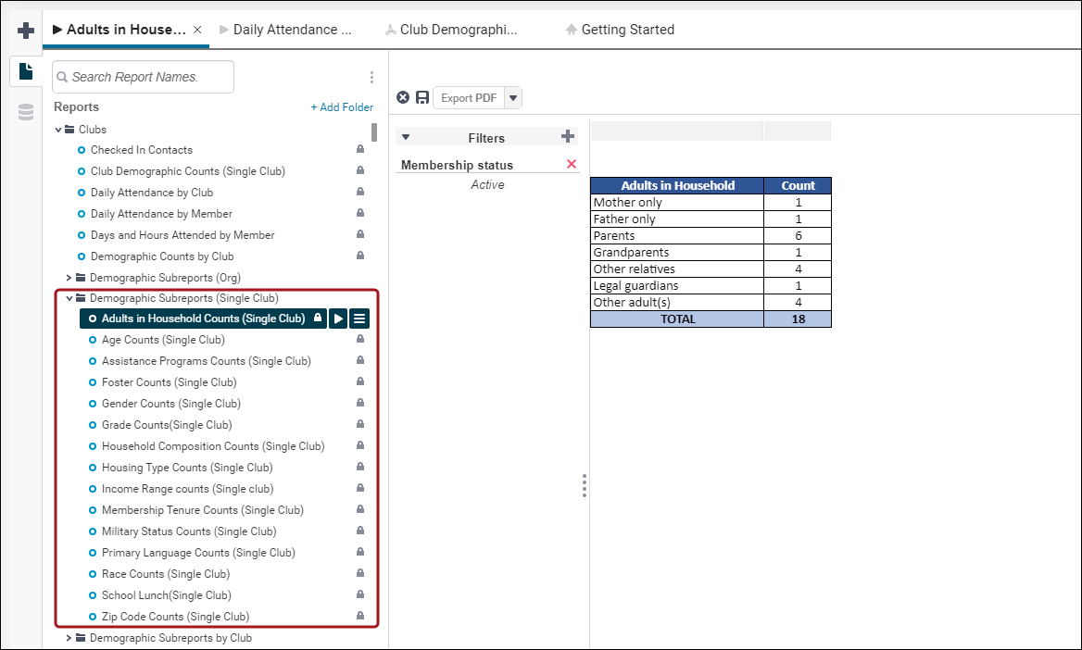
Task: Collapse the Clubs folder
Action: [x=58, y=130]
